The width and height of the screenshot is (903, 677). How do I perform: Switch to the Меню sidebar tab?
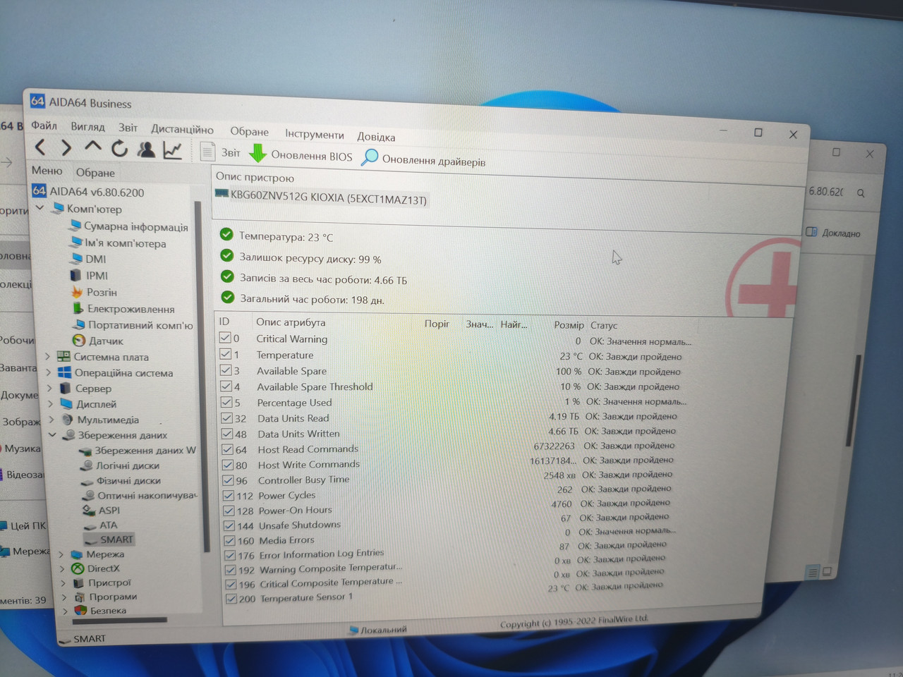coord(47,171)
